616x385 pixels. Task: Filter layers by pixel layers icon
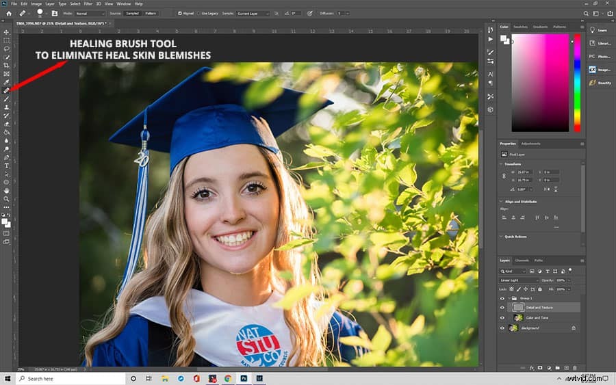click(532, 271)
